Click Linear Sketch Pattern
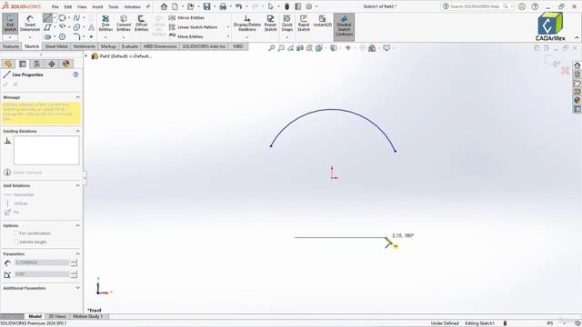The height and width of the screenshot is (327, 582). pos(195,27)
